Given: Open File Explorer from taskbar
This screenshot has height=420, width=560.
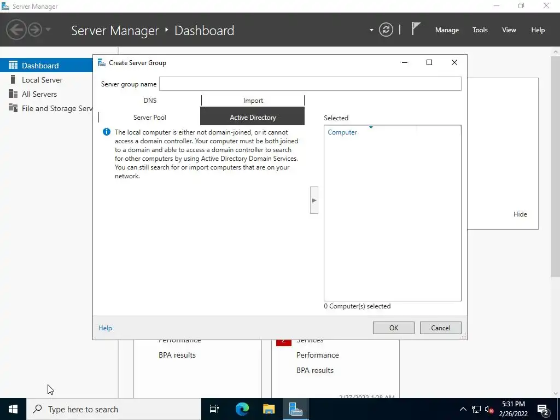Looking at the screenshot, I should (x=269, y=409).
